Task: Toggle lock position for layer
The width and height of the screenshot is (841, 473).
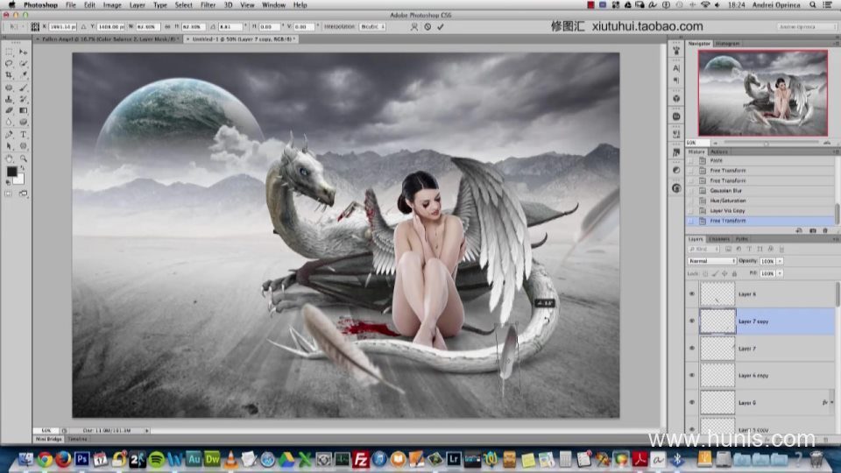Action: 724,273
